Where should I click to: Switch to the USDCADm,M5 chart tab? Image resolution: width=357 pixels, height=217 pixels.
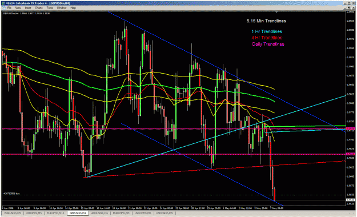click(164, 213)
